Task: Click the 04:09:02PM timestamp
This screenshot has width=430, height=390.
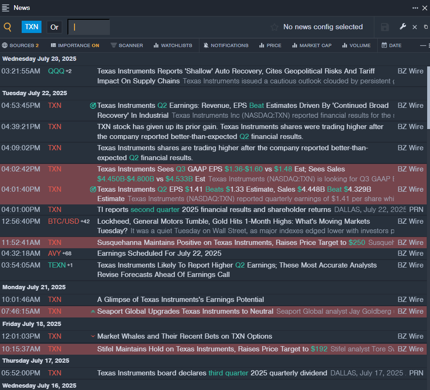Action: pos(21,148)
